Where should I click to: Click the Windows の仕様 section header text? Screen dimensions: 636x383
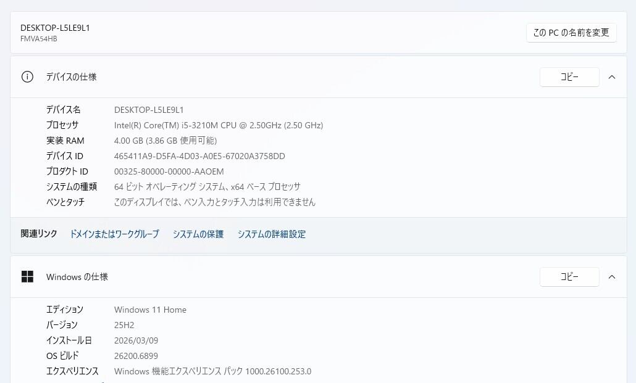coord(77,277)
